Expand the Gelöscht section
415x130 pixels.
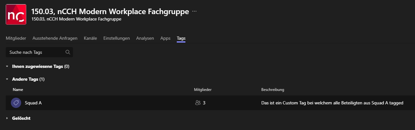[7, 118]
